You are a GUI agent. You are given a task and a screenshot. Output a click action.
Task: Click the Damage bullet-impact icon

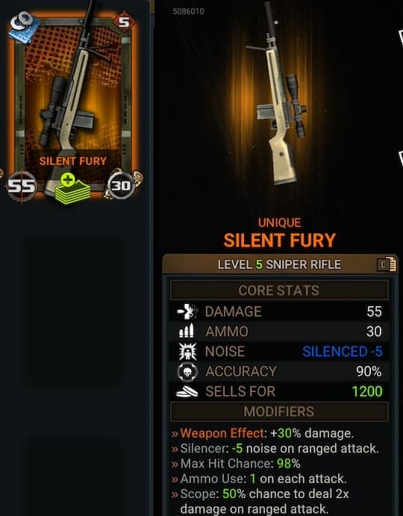tap(187, 311)
